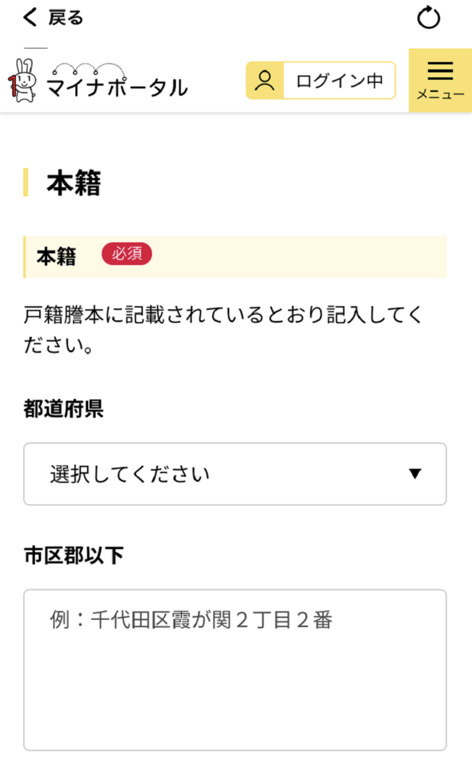Image resolution: width=472 pixels, height=767 pixels.
Task: Open the hamburger menu icon
Action: [440, 70]
